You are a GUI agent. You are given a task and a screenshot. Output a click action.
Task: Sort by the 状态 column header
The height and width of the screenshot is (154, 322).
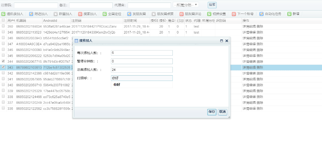[189, 20]
